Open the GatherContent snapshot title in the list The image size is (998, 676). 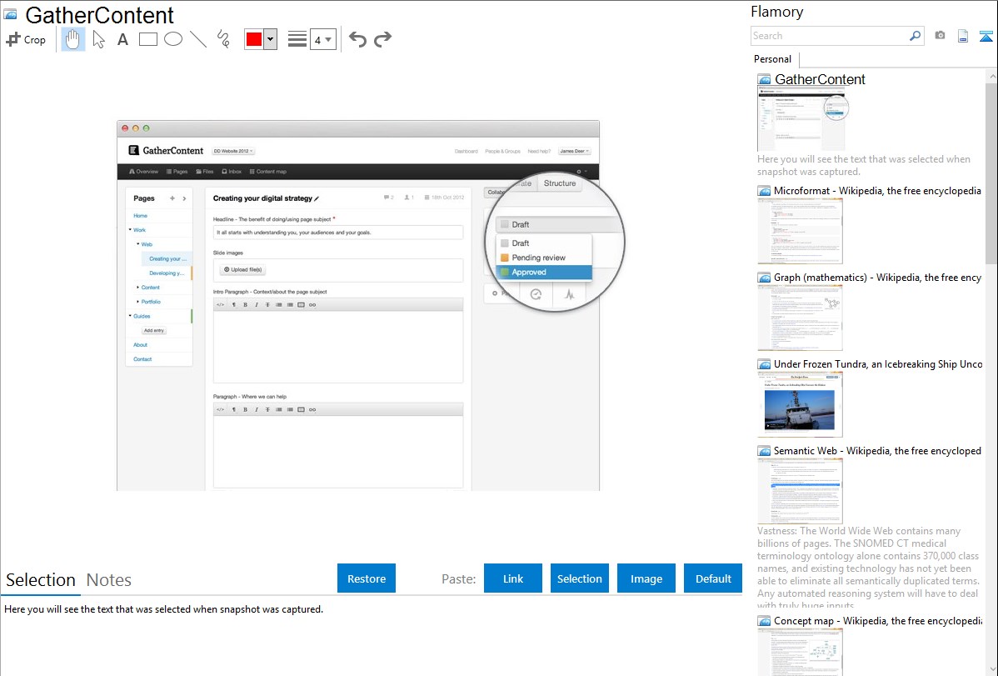coord(820,80)
